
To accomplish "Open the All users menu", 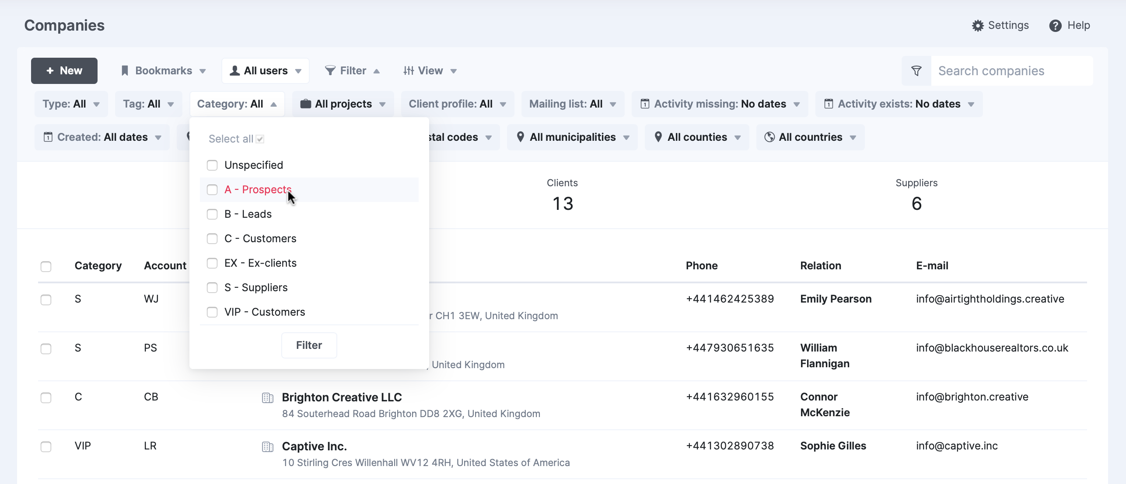I will 266,71.
